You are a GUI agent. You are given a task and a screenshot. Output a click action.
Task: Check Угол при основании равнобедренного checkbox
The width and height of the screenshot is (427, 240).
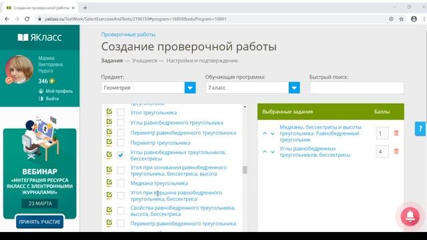pyautogui.click(x=121, y=171)
